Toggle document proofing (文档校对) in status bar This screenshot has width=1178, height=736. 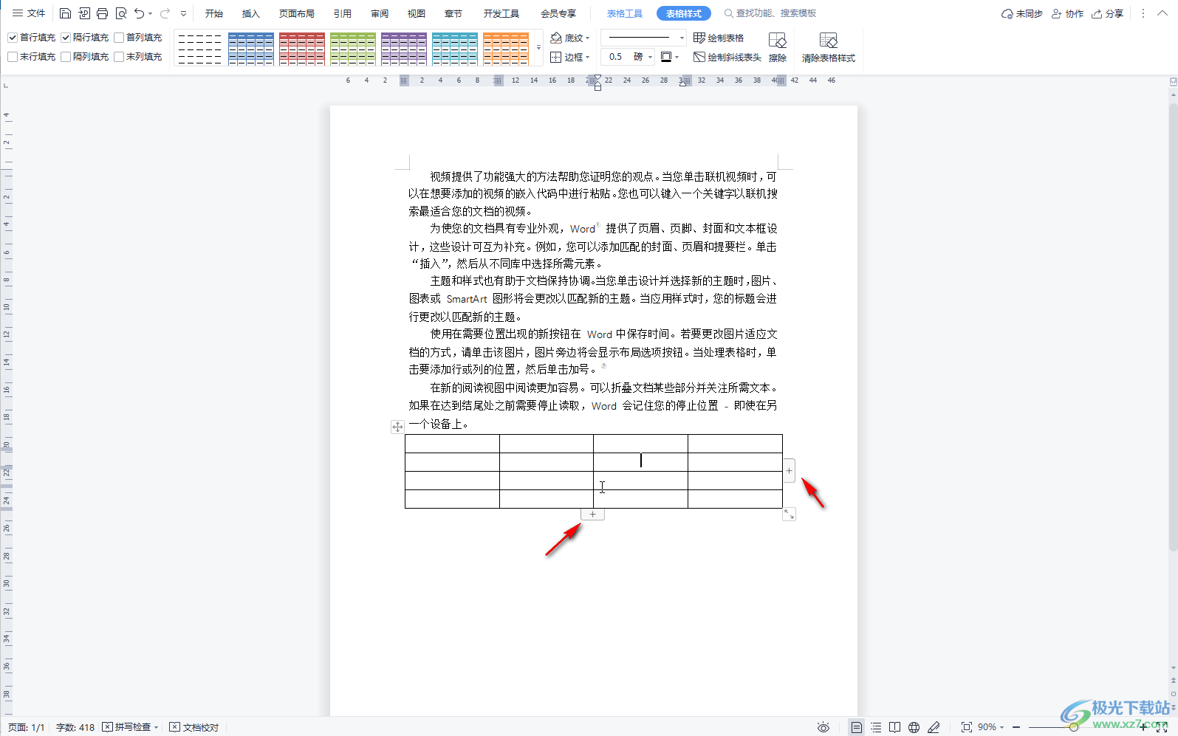click(x=194, y=727)
